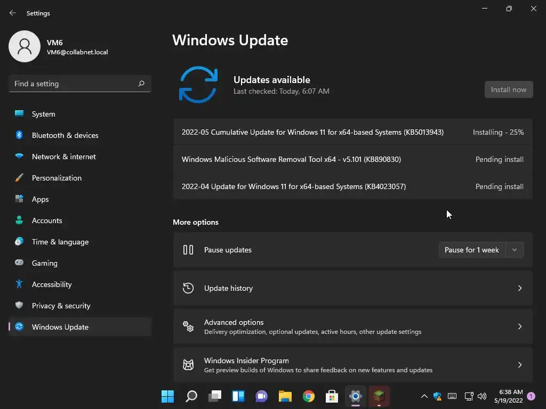
Task: Click the network icon in the system tray
Action: [x=469, y=396]
